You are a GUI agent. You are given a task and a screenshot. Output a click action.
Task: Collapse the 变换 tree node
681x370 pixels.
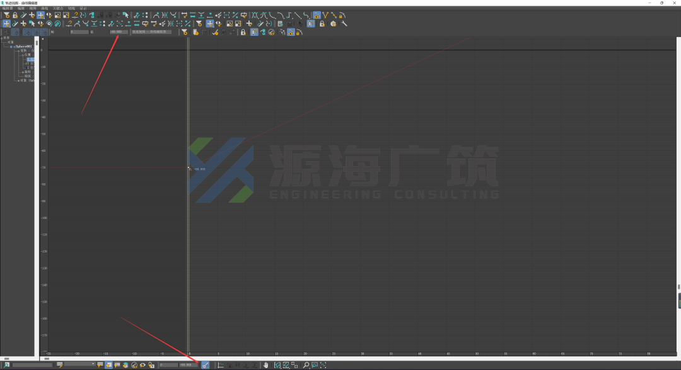click(18, 51)
